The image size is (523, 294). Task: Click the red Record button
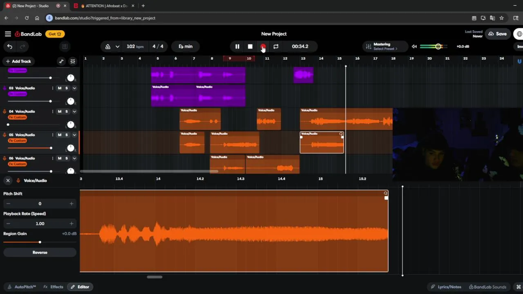coord(263,47)
